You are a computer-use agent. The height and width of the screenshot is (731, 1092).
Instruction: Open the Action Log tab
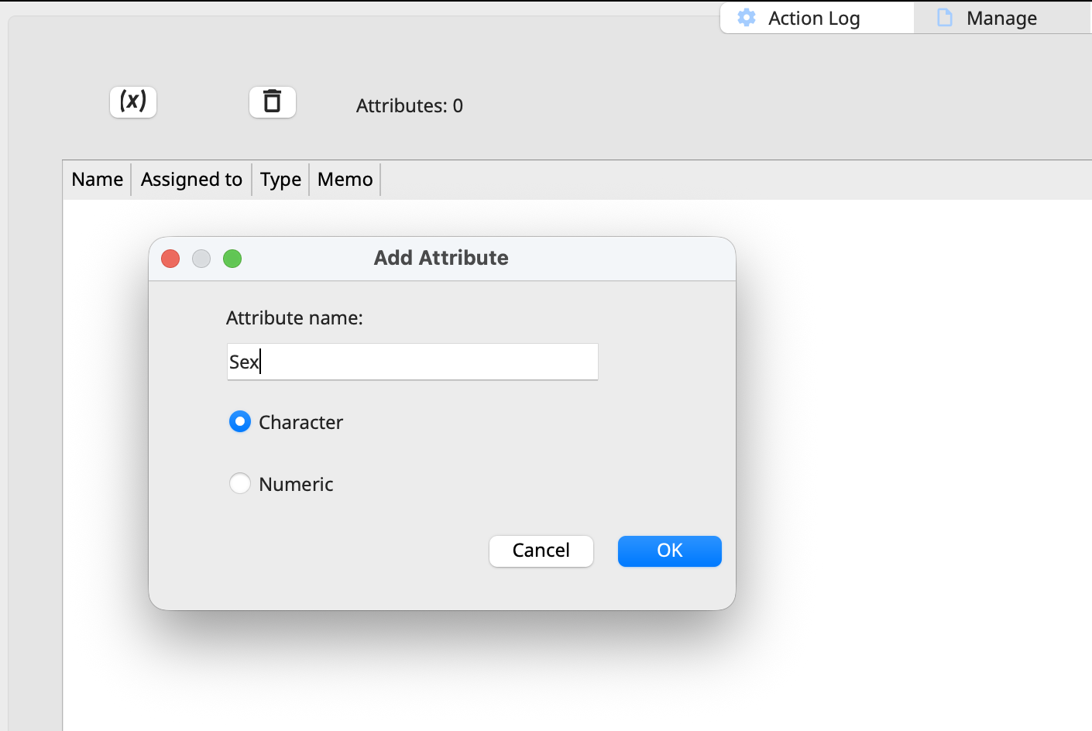tap(817, 18)
